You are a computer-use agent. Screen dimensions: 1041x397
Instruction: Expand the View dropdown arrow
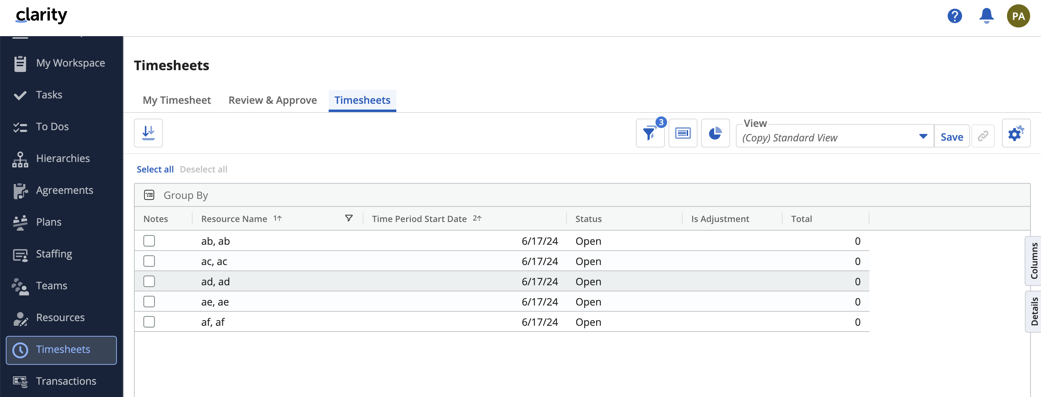923,137
